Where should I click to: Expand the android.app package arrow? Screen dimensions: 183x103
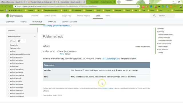(x=8, y=66)
